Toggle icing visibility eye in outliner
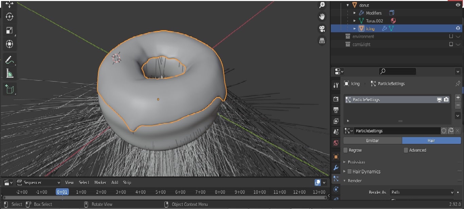 pyautogui.click(x=458, y=28)
